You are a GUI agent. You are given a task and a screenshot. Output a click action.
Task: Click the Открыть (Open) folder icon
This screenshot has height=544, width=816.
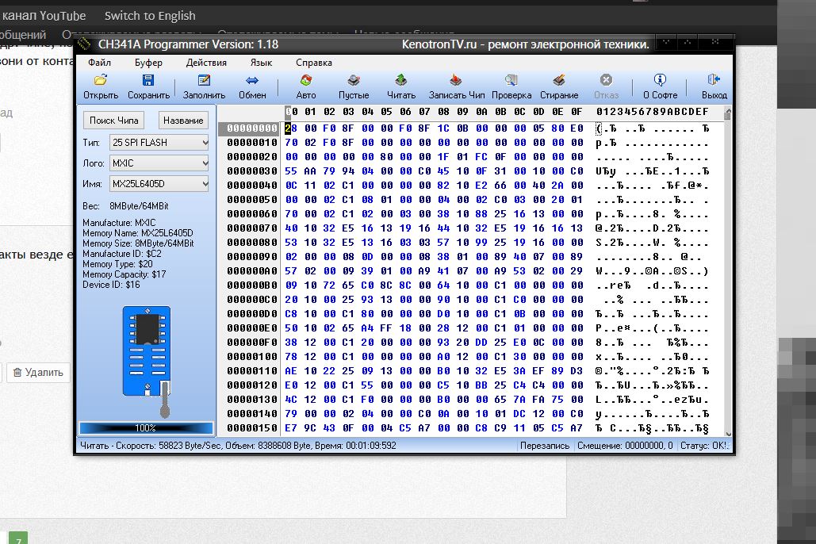pyautogui.click(x=101, y=81)
